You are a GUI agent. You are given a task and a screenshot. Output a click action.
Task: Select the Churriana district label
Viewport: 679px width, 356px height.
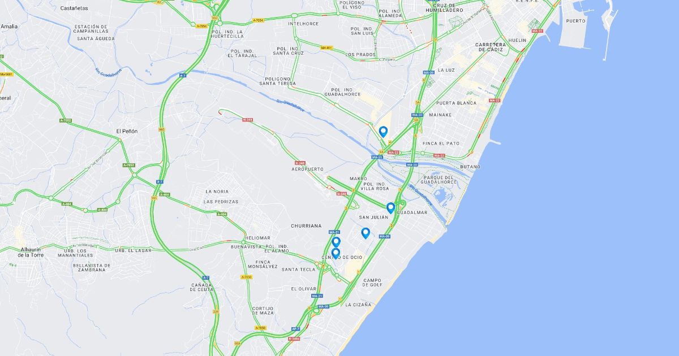306,225
